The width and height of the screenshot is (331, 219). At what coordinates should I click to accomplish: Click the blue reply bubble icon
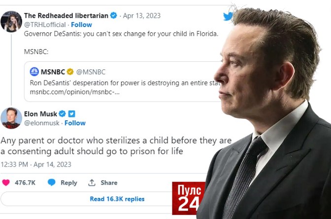51,182
